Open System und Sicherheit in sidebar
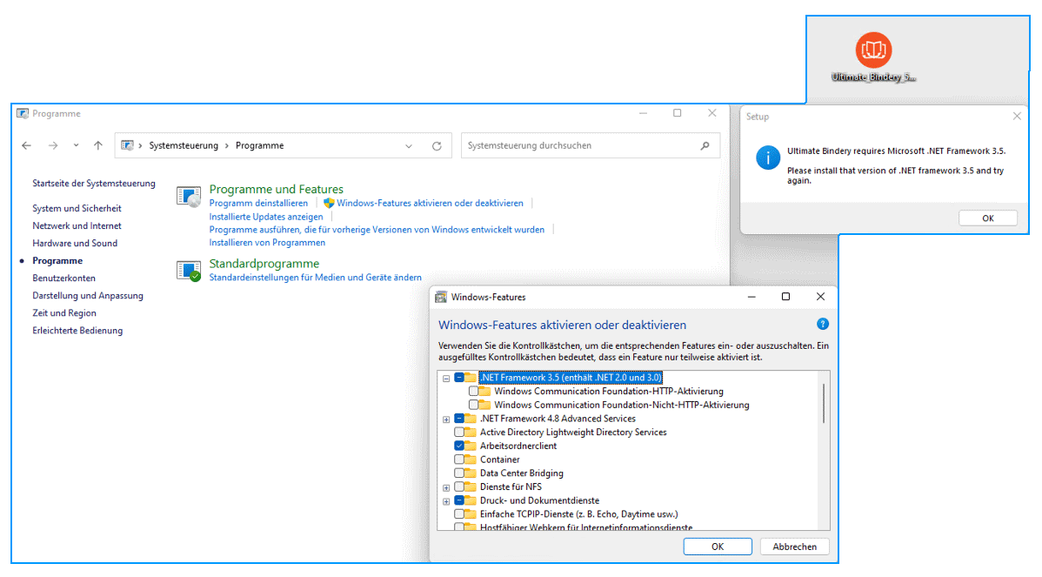The image size is (1042, 577). pyautogui.click(x=77, y=209)
